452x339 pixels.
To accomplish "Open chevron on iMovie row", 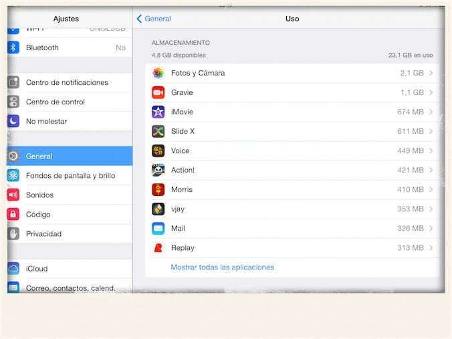I will point(431,112).
